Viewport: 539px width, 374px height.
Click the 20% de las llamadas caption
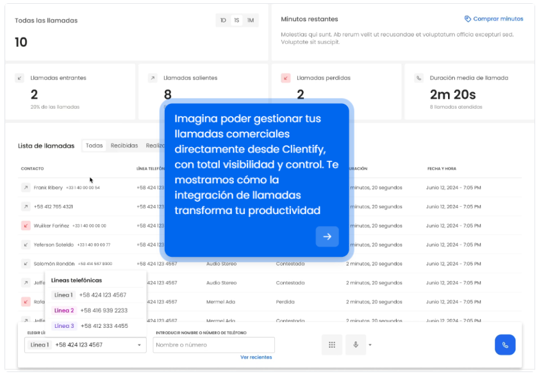tap(55, 107)
